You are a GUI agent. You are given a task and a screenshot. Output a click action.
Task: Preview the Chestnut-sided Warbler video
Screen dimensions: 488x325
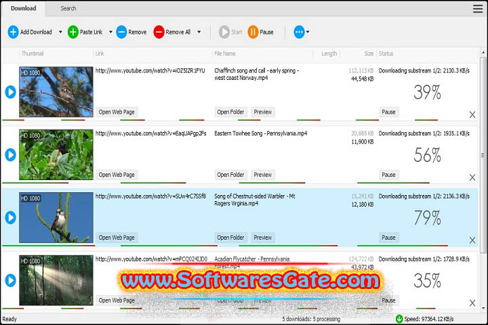(x=263, y=238)
